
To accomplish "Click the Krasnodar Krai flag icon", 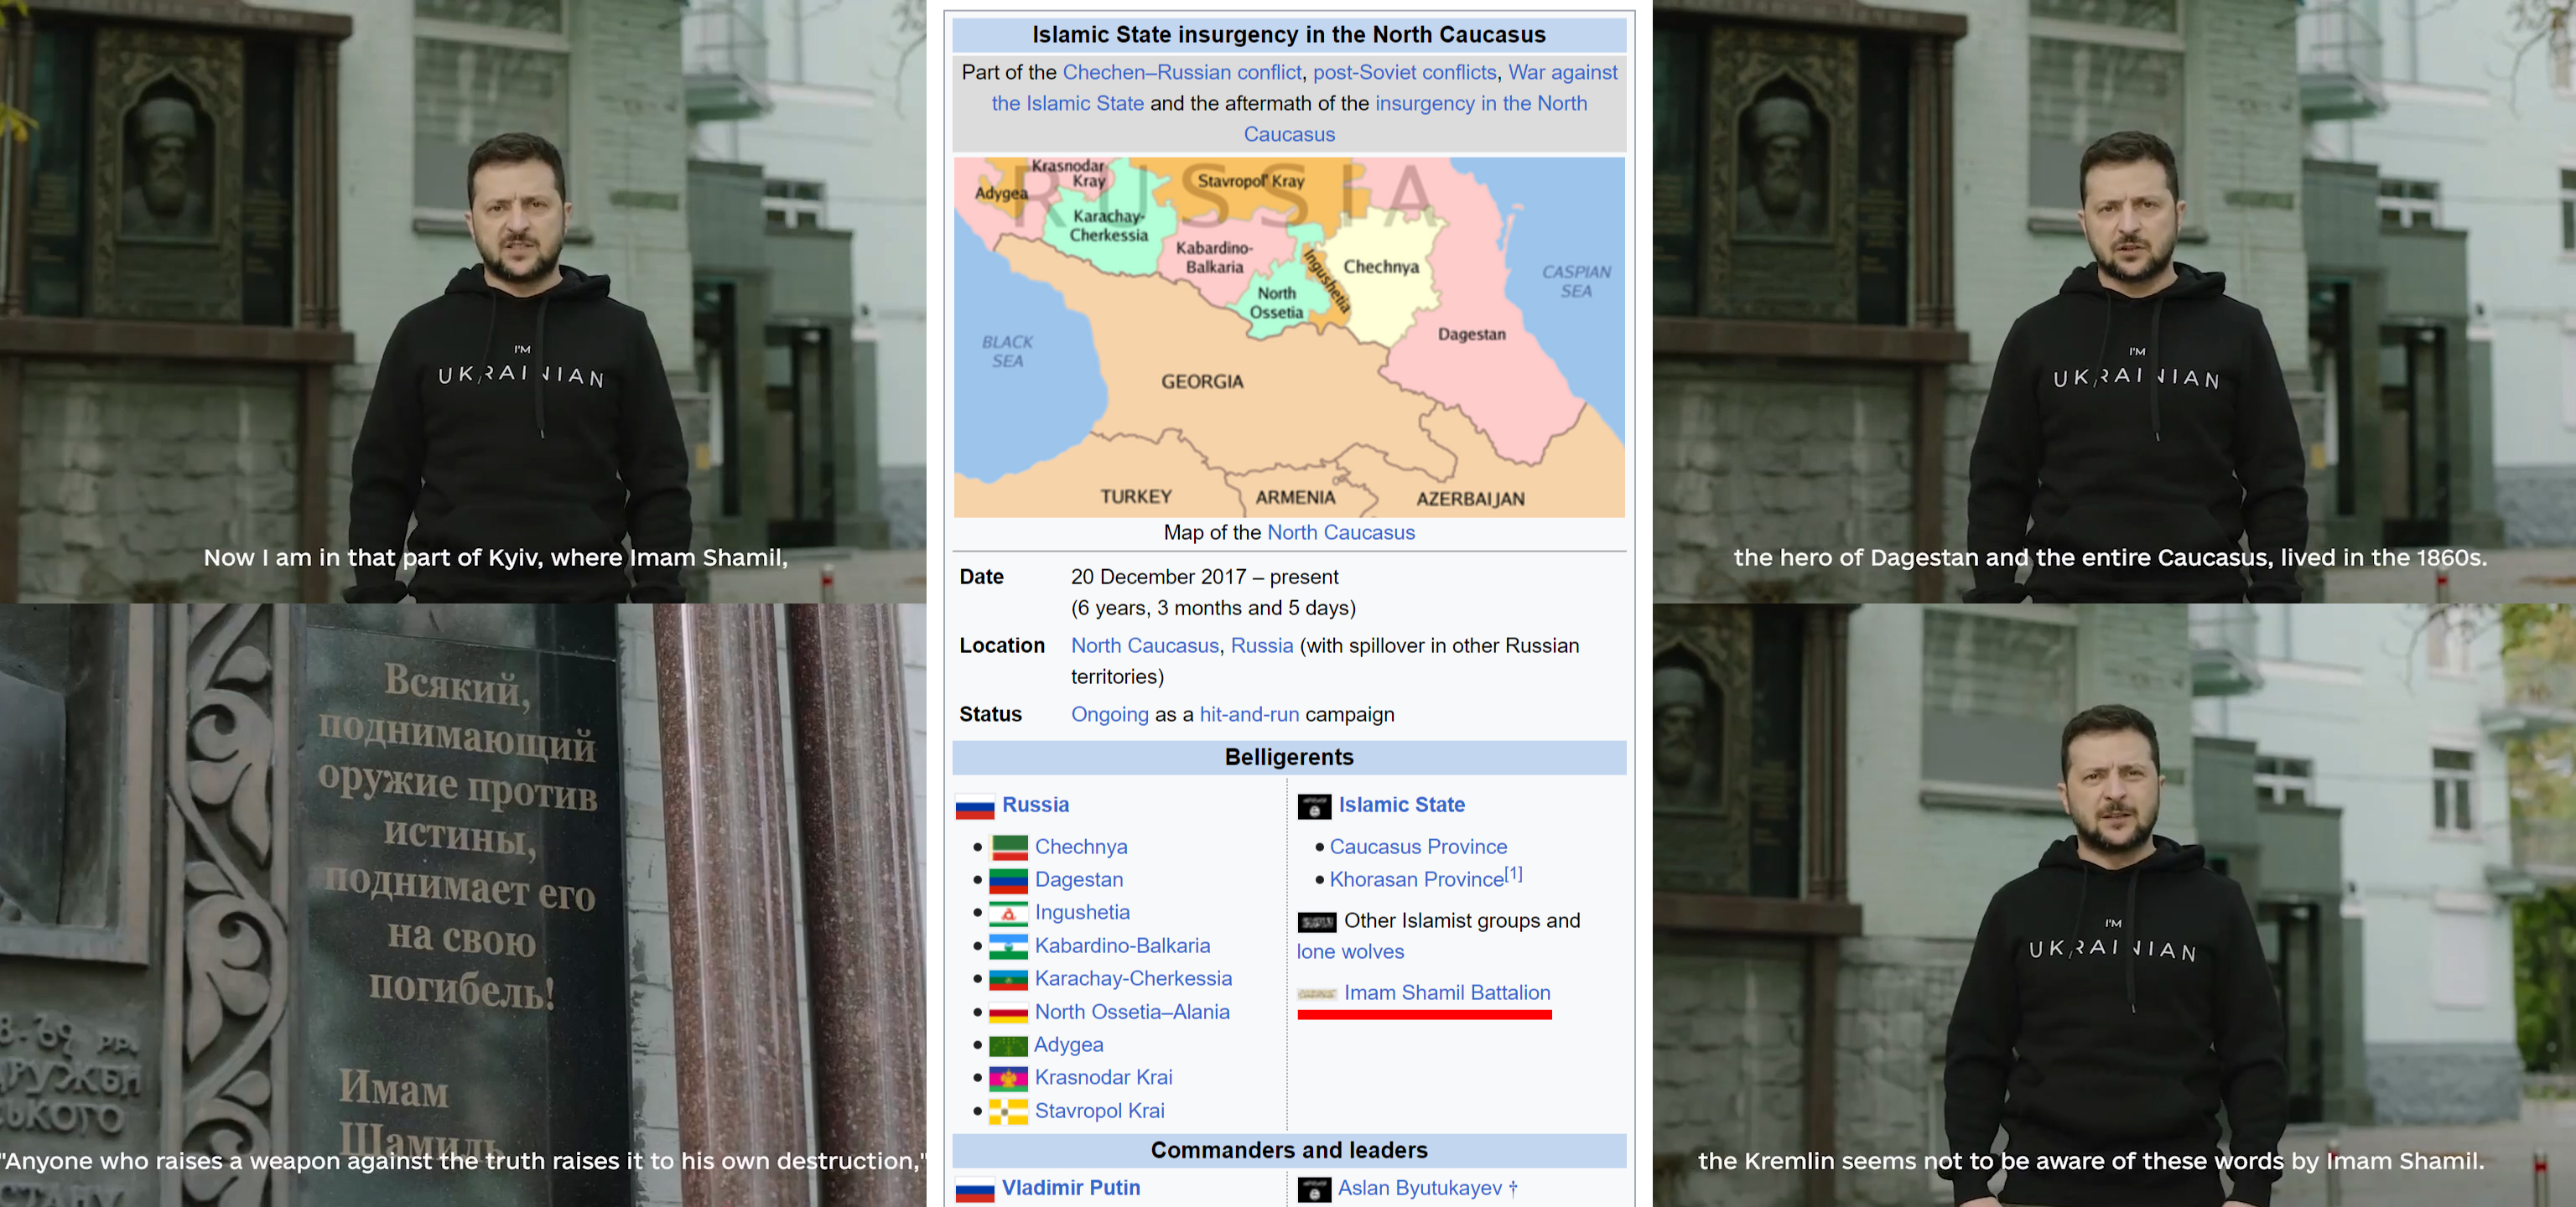I will pos(1008,1078).
